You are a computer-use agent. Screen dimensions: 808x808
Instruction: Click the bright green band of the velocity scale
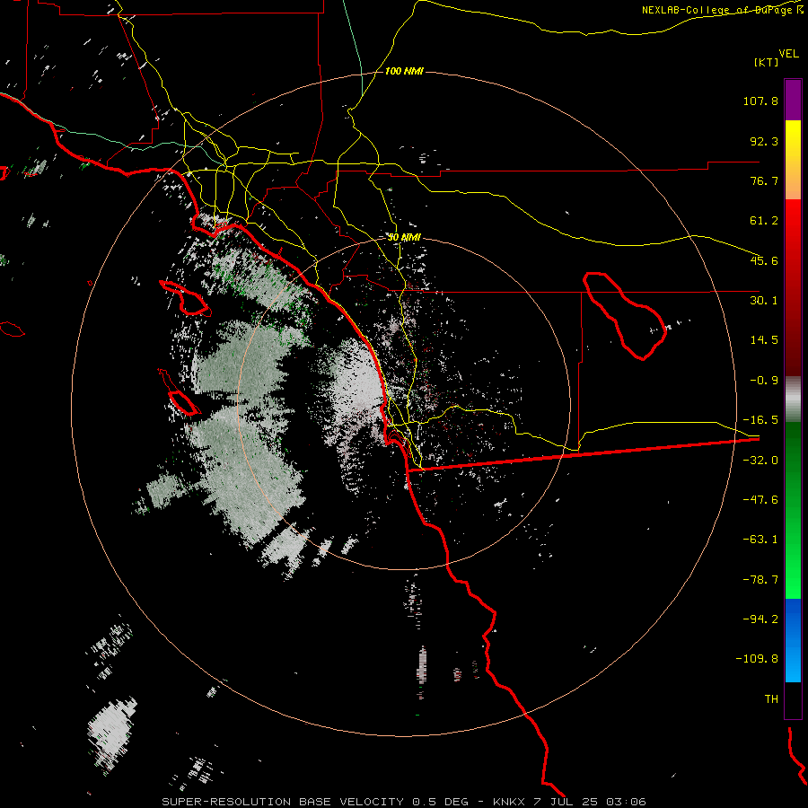pos(793,510)
